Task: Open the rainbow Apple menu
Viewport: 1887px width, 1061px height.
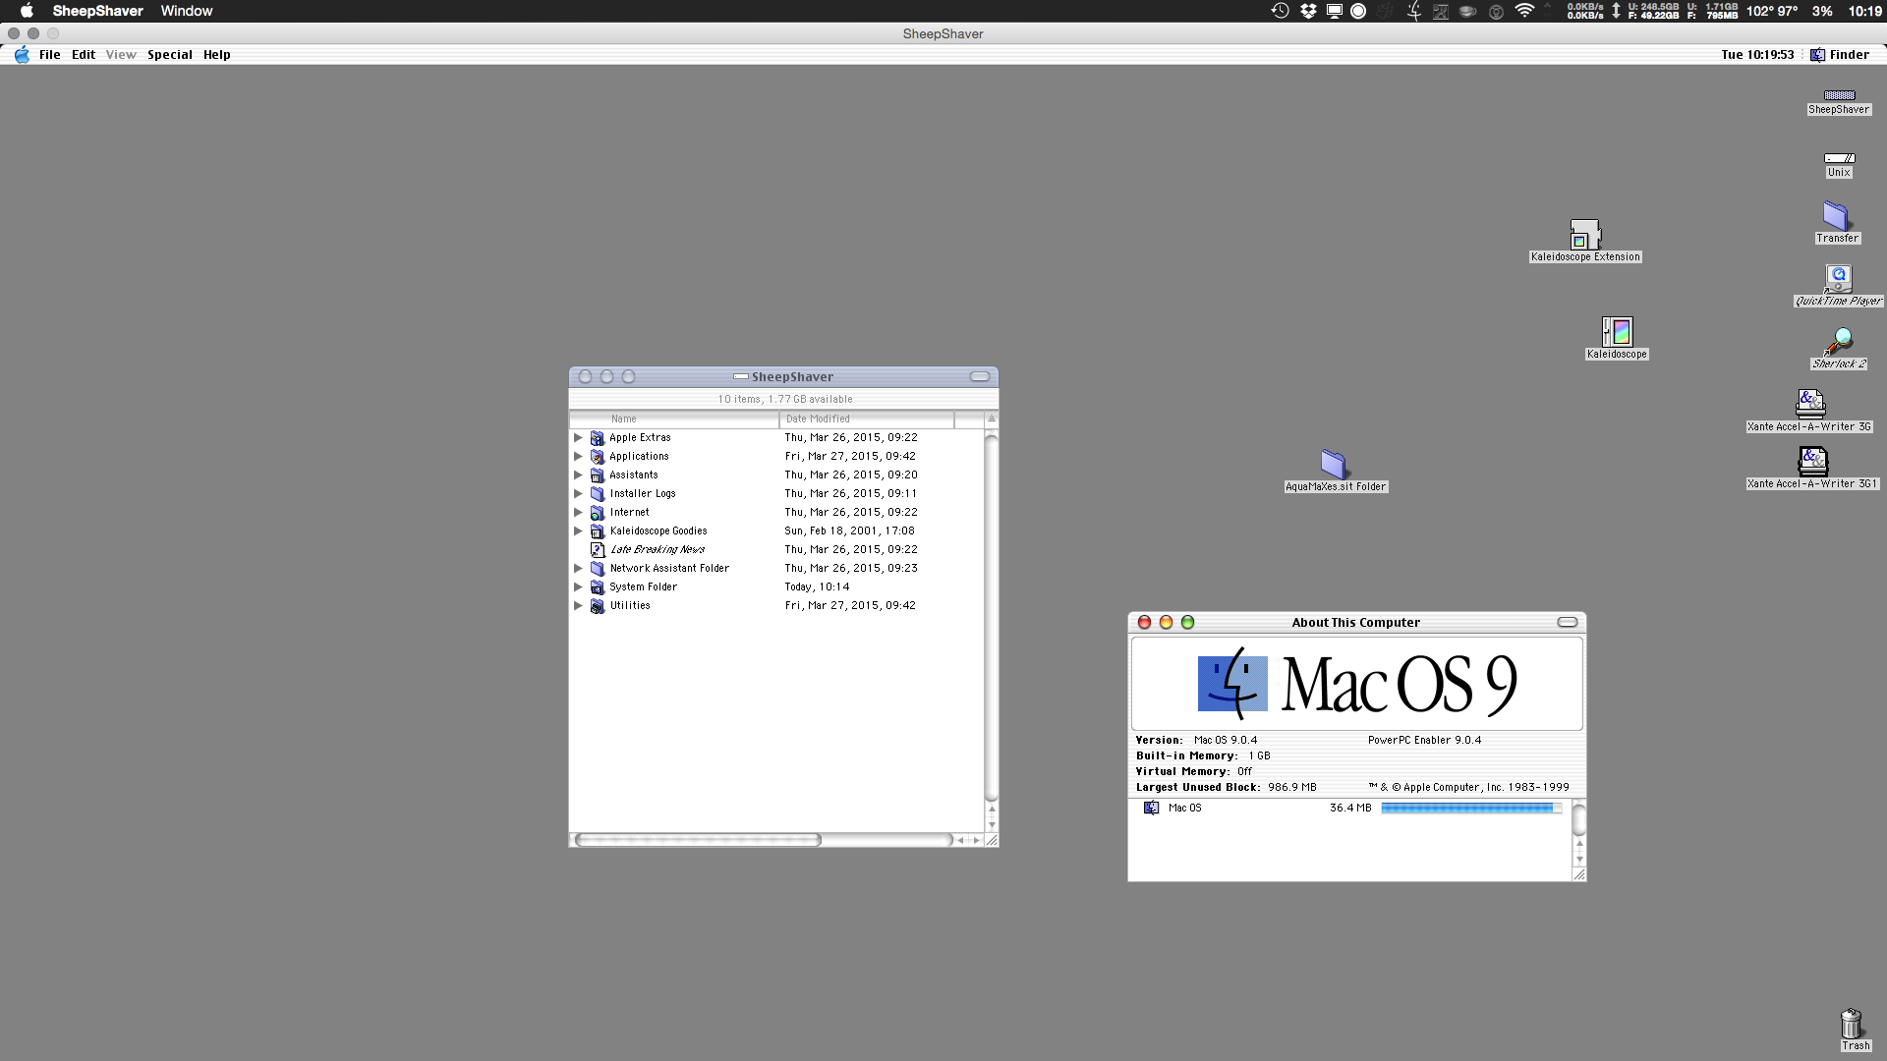Action: click(x=22, y=55)
